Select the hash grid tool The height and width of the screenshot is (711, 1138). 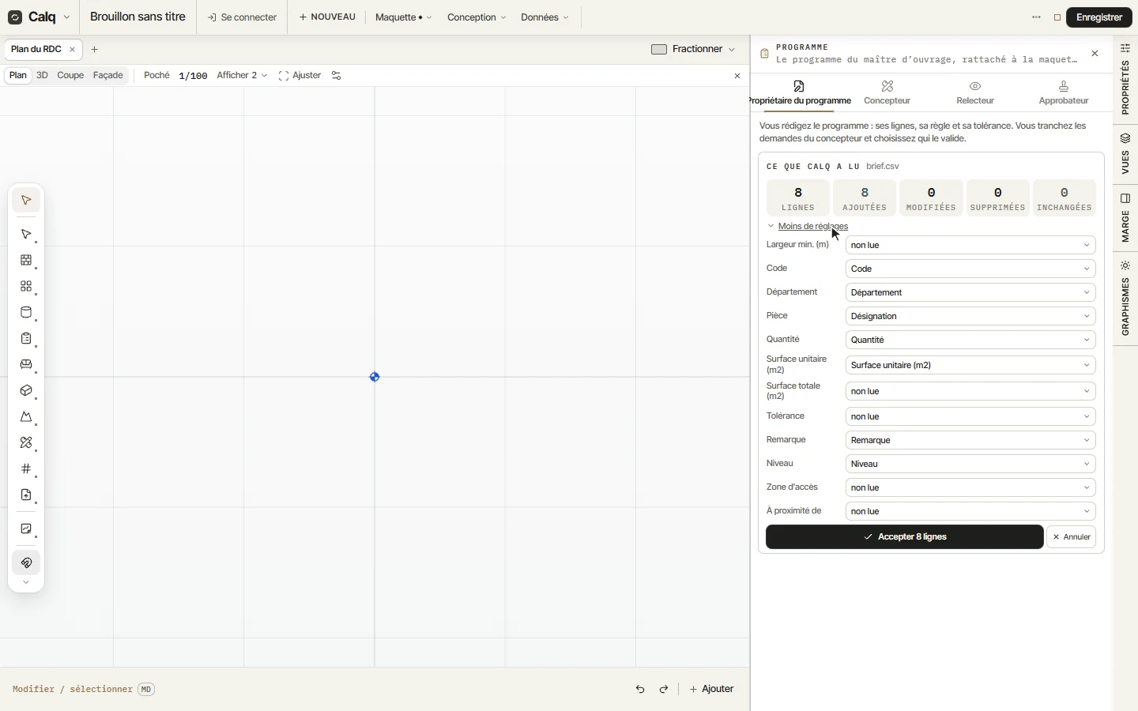pos(26,469)
